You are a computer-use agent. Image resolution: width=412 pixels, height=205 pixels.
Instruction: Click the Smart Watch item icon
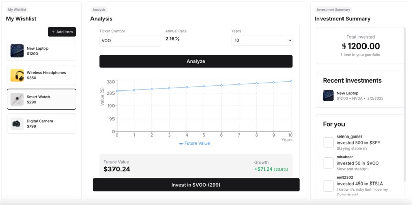tap(17, 99)
